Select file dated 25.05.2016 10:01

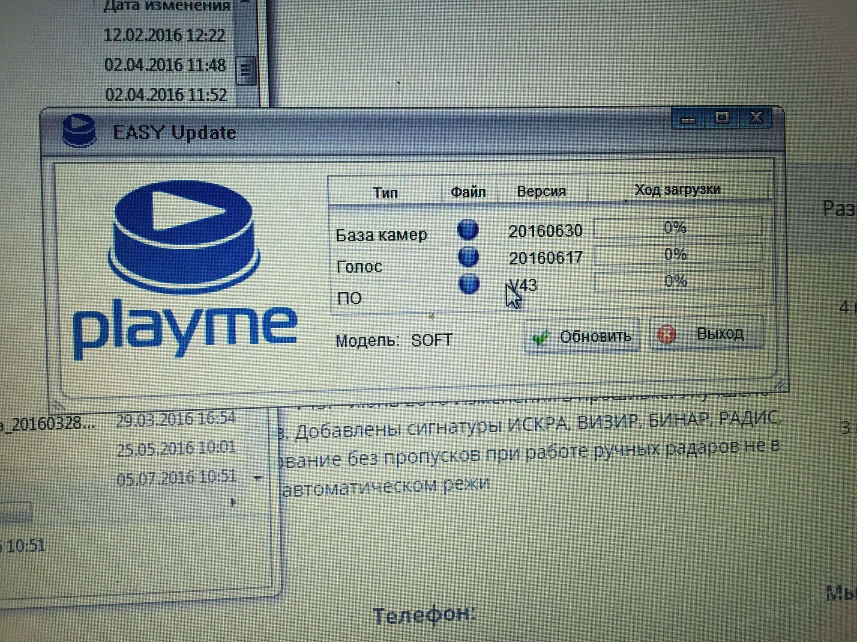176,449
